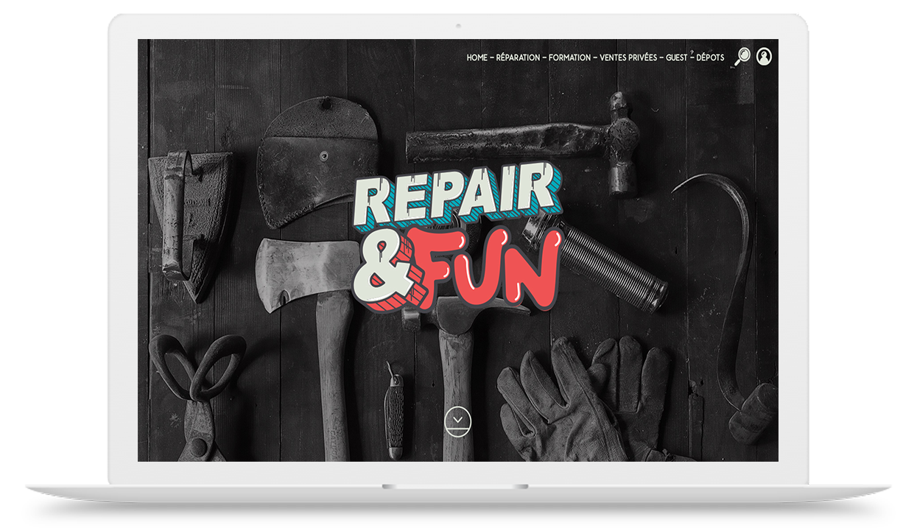
Task: Open the search magnifier icon
Action: (x=742, y=57)
